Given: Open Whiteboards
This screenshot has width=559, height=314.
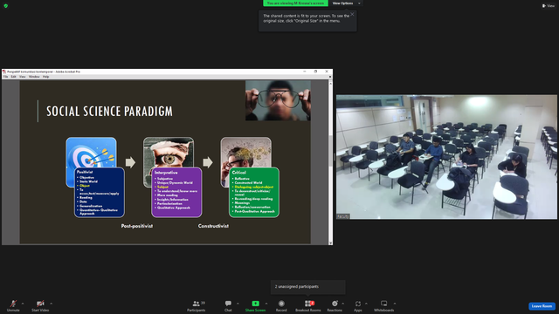Looking at the screenshot, I should 384,305.
